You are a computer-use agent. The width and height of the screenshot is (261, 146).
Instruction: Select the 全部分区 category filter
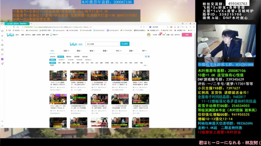click(53, 63)
